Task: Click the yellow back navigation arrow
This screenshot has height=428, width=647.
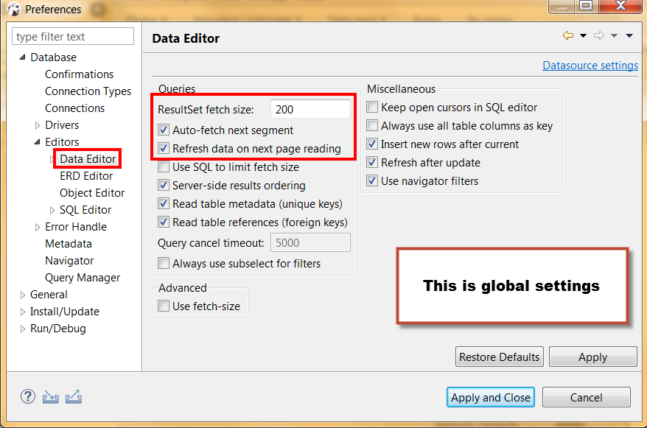Action: click(x=567, y=35)
